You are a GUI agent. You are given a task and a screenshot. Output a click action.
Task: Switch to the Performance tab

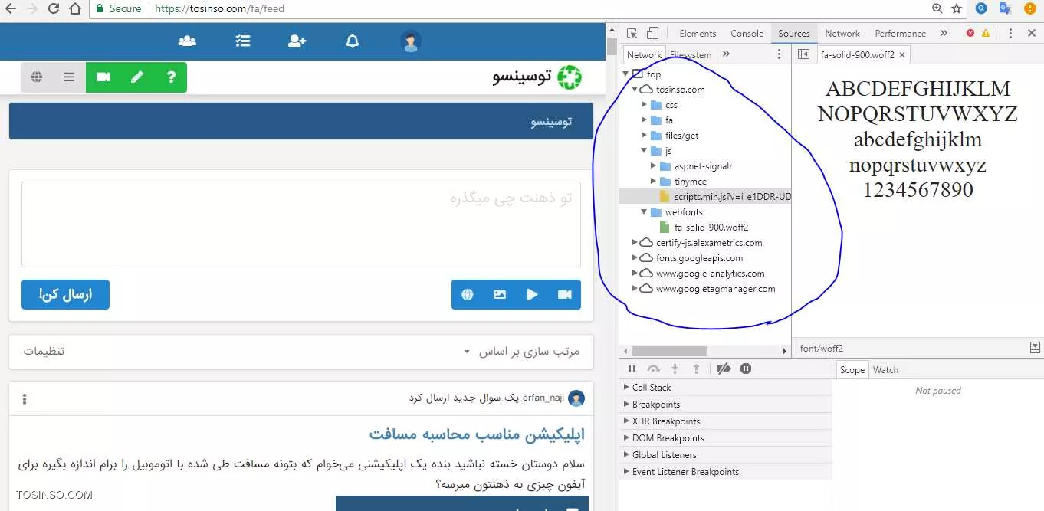coord(900,33)
